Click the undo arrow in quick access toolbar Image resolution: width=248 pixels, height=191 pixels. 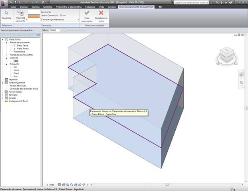point(20,2)
